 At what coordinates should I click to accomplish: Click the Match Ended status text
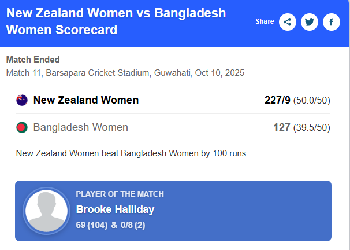click(33, 60)
